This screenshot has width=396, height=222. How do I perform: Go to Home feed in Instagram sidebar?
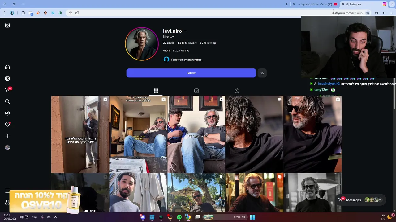point(7,67)
